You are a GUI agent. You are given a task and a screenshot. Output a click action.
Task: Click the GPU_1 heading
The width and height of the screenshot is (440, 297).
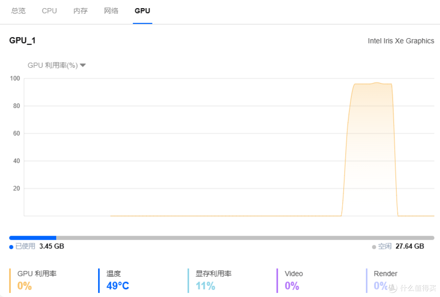pyautogui.click(x=22, y=41)
